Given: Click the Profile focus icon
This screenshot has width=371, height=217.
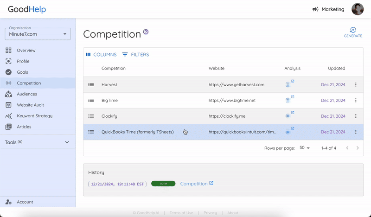Looking at the screenshot, I should [8, 61].
